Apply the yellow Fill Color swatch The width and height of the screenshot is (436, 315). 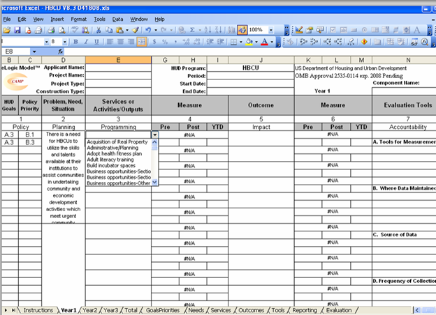point(249,42)
